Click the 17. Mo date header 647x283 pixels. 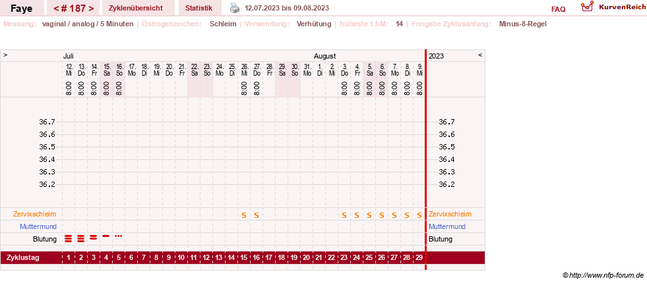click(x=132, y=70)
